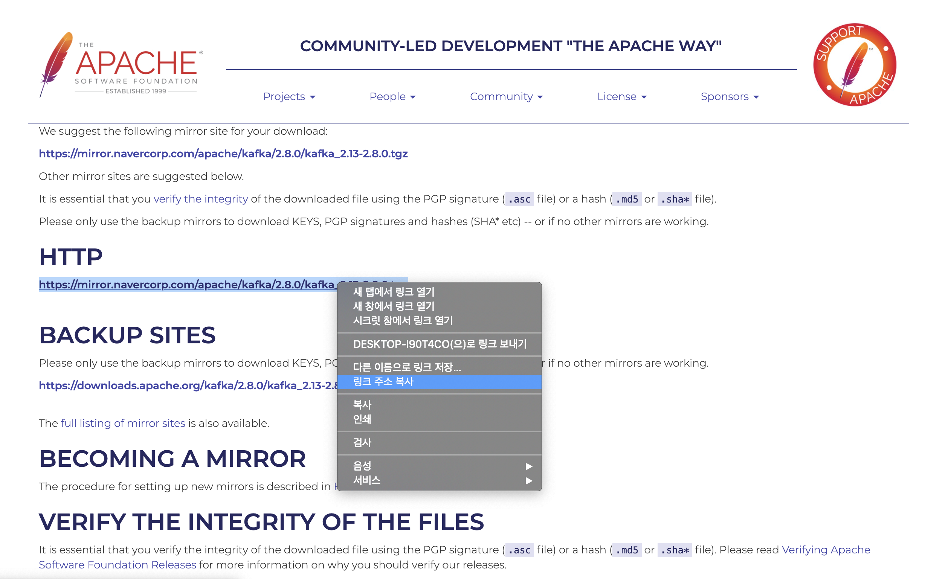Select '다른 이름으로 링크 저장...' entry
The height and width of the screenshot is (579, 928).
pos(407,367)
